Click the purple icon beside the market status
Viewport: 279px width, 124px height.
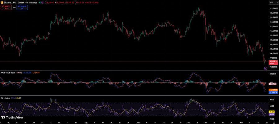point(42,3)
